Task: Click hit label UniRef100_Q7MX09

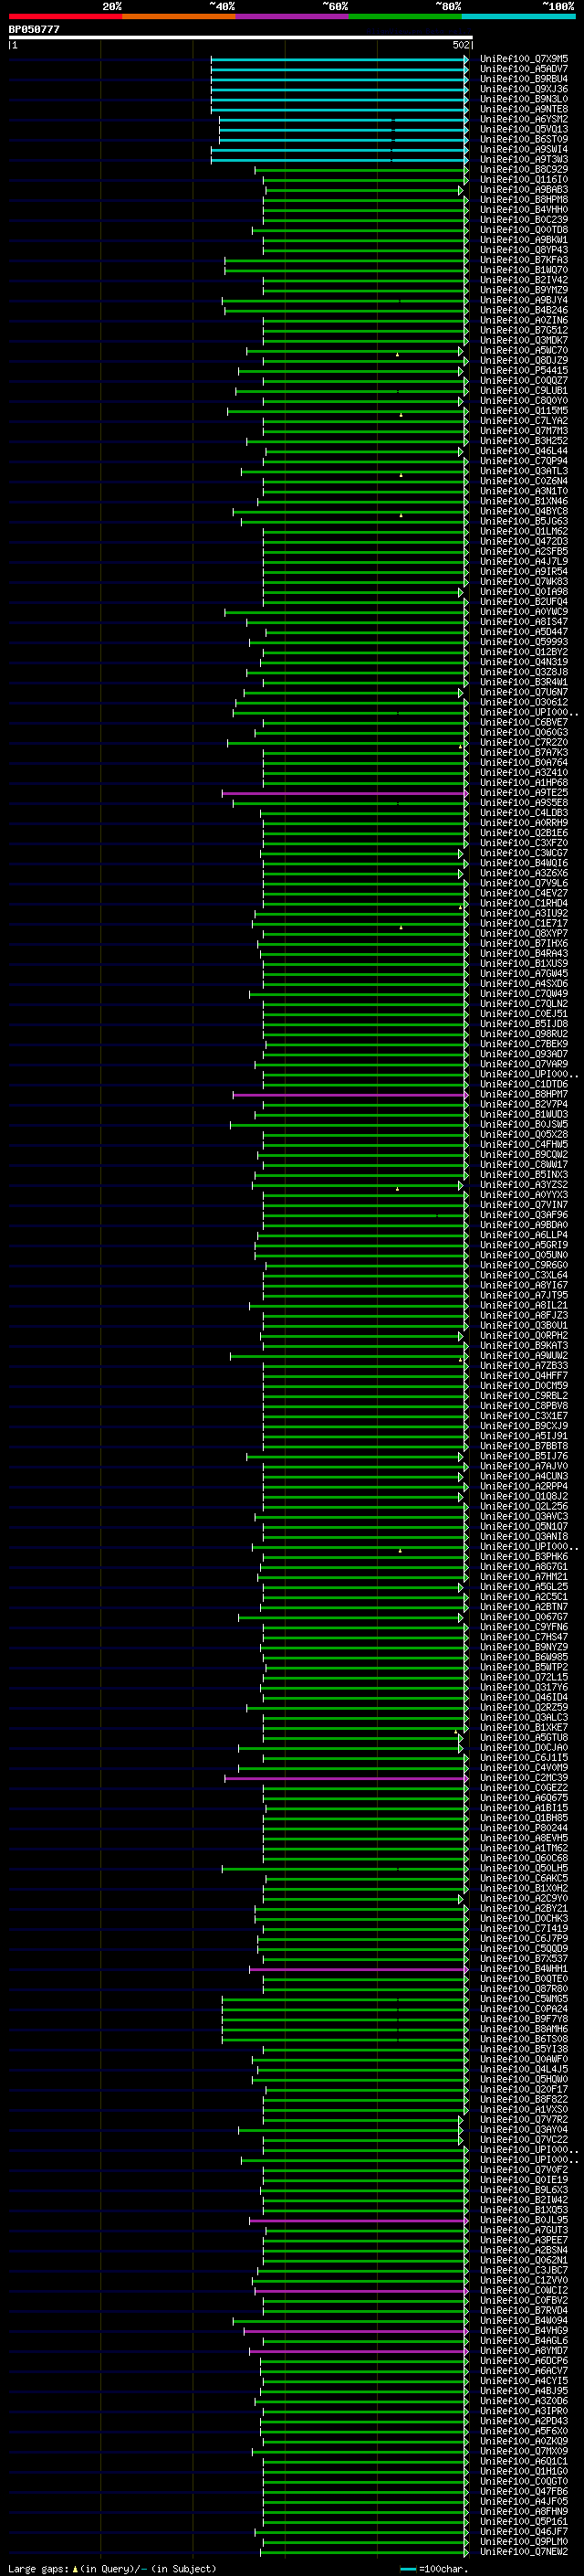Action: click(524, 2452)
